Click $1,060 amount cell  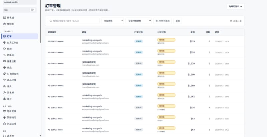point(191,86)
